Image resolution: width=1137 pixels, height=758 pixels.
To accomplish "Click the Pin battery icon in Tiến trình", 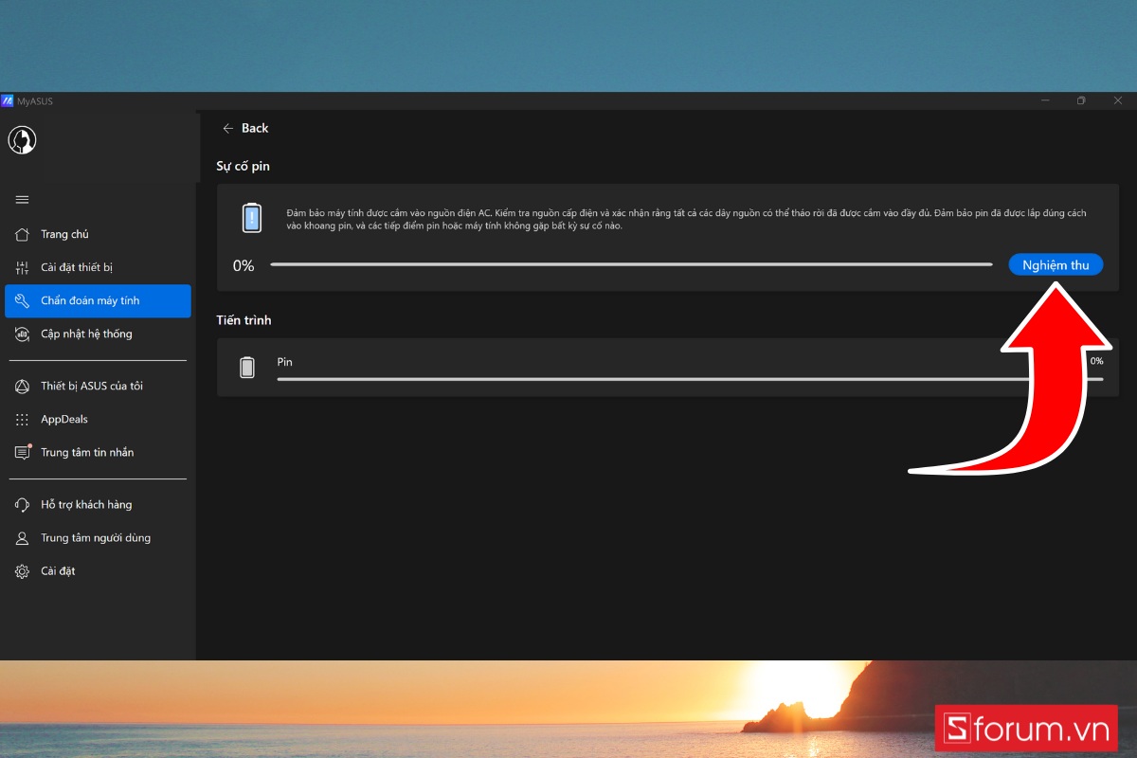I will (247, 368).
